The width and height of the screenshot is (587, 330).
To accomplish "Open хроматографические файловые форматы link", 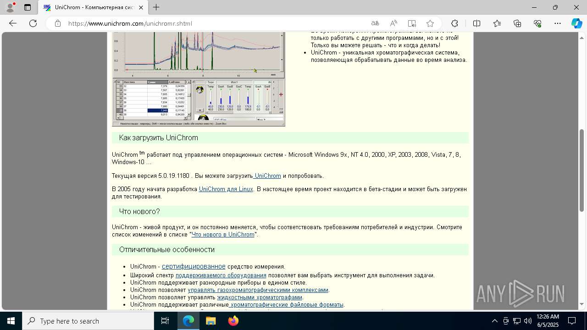I will 286,305.
